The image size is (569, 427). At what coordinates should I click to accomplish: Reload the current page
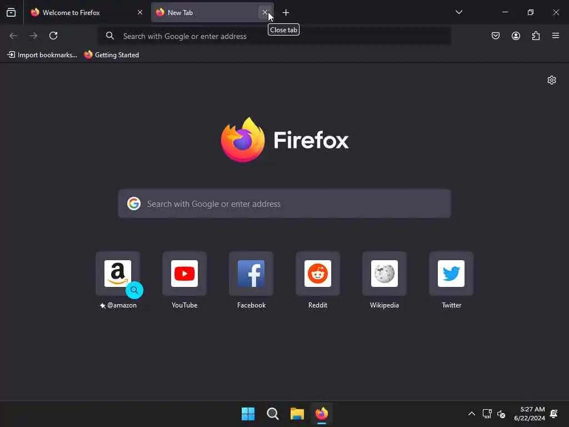coord(53,36)
